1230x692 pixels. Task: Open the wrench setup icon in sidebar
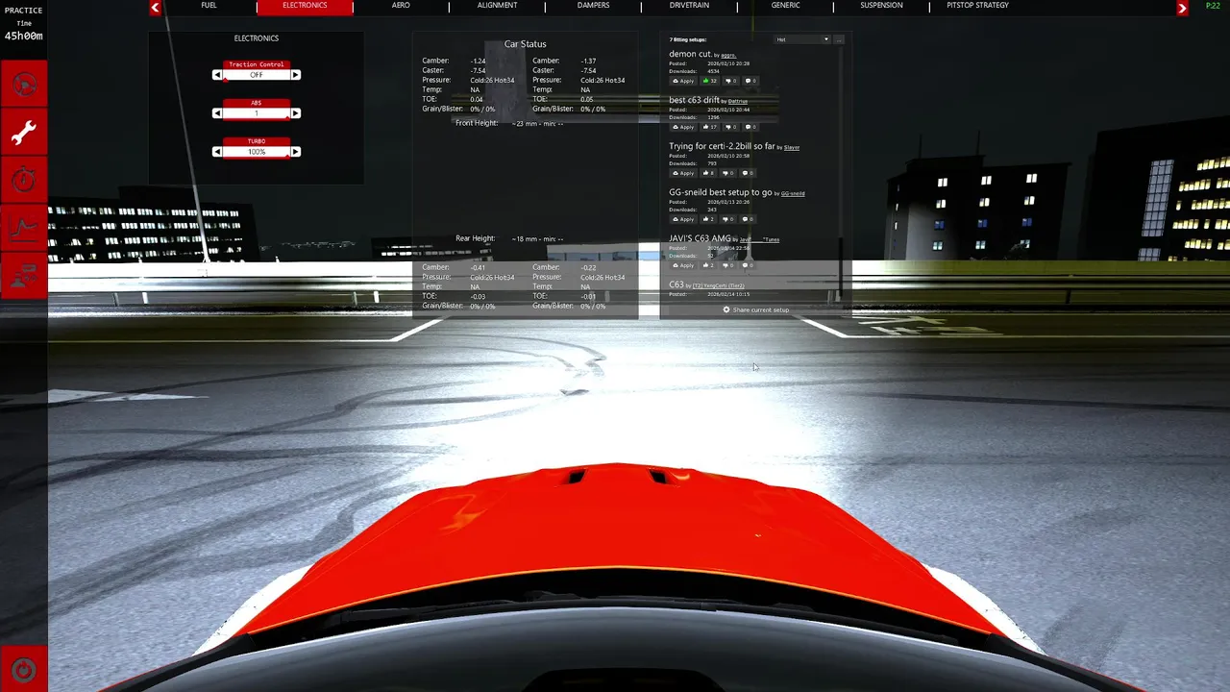pos(23,133)
